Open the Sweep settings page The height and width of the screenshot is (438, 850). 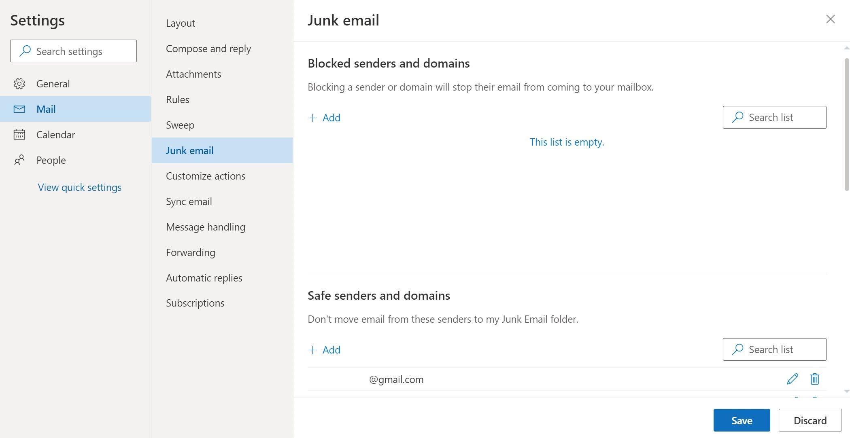pyautogui.click(x=180, y=125)
